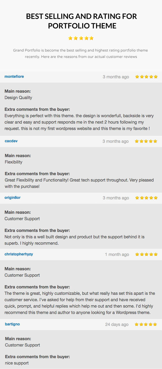The height and width of the screenshot is (369, 162).
Task: Visit origin8or's profile link
Action: click(x=12, y=197)
